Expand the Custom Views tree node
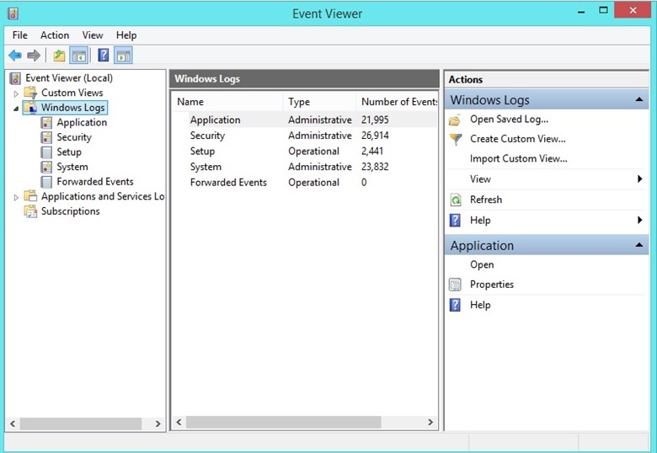The height and width of the screenshot is (453, 657). point(16,93)
